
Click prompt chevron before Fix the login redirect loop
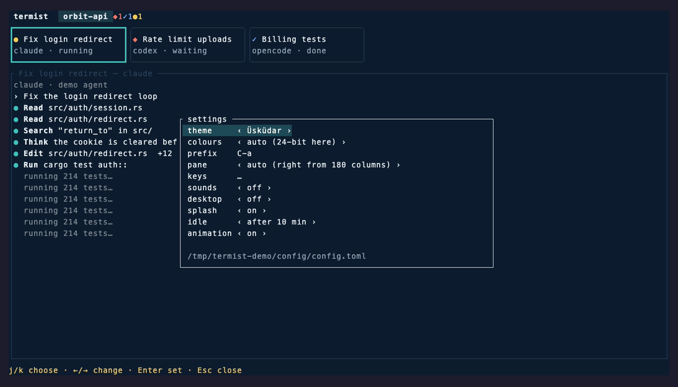click(16, 96)
